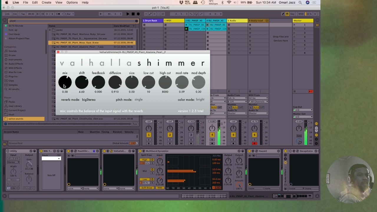
Task: Toggle track 1 activator button
Action: point(149,135)
